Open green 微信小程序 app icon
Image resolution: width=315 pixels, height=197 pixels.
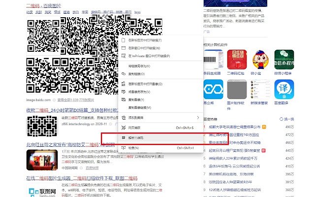[x=284, y=60]
